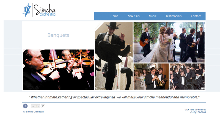Click the dancing man in hat photo
Image resolution: width=224 pixels, height=114 pixels.
click(x=114, y=56)
